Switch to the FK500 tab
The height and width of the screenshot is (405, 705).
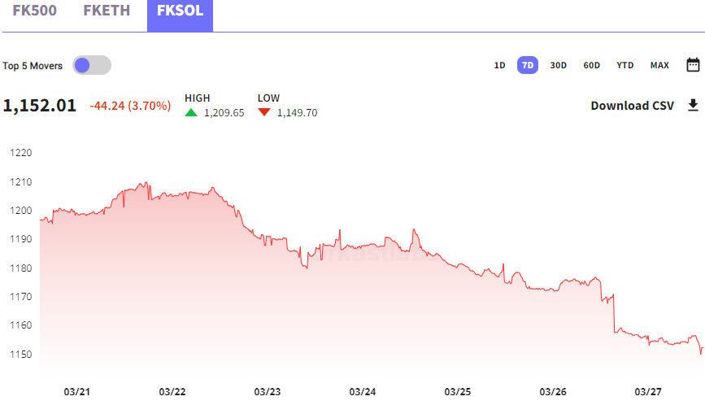(x=34, y=13)
